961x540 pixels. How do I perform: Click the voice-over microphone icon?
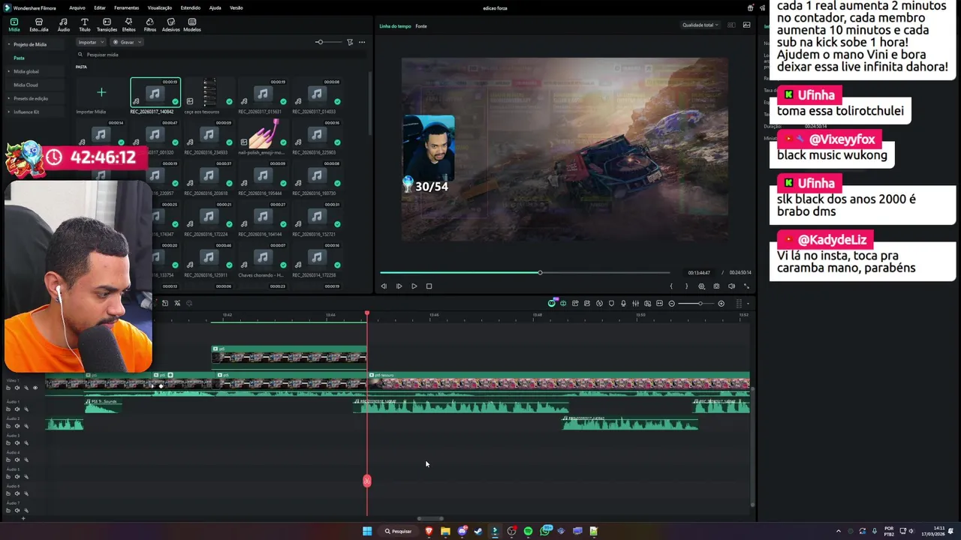click(x=623, y=303)
